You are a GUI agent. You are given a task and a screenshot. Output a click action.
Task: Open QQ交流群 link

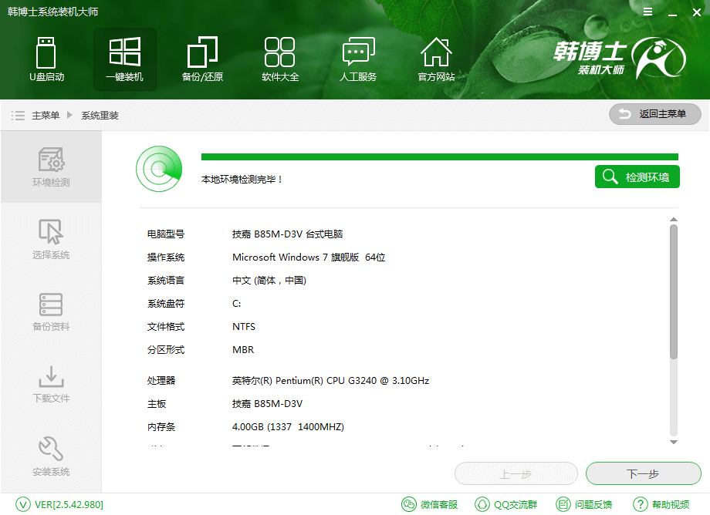[505, 505]
